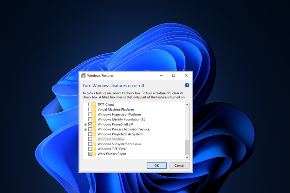Check Windows Process Activation Service box

point(90,129)
